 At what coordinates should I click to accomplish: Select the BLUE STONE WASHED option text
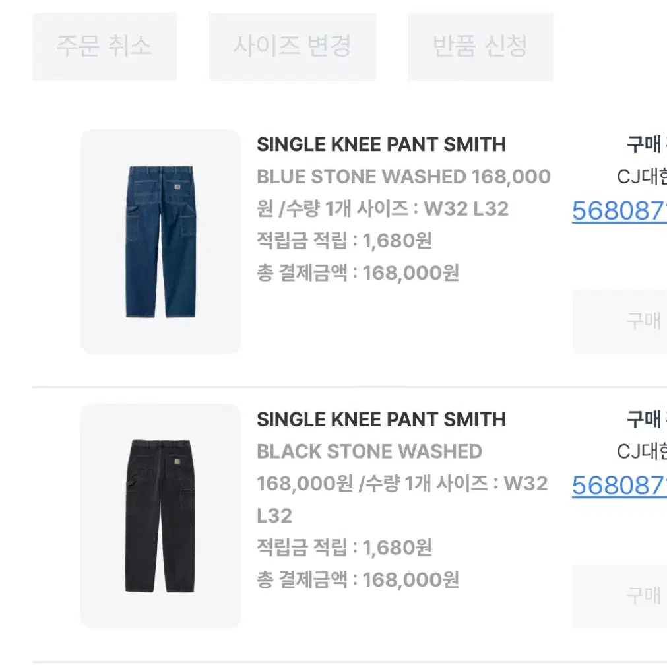click(362, 177)
